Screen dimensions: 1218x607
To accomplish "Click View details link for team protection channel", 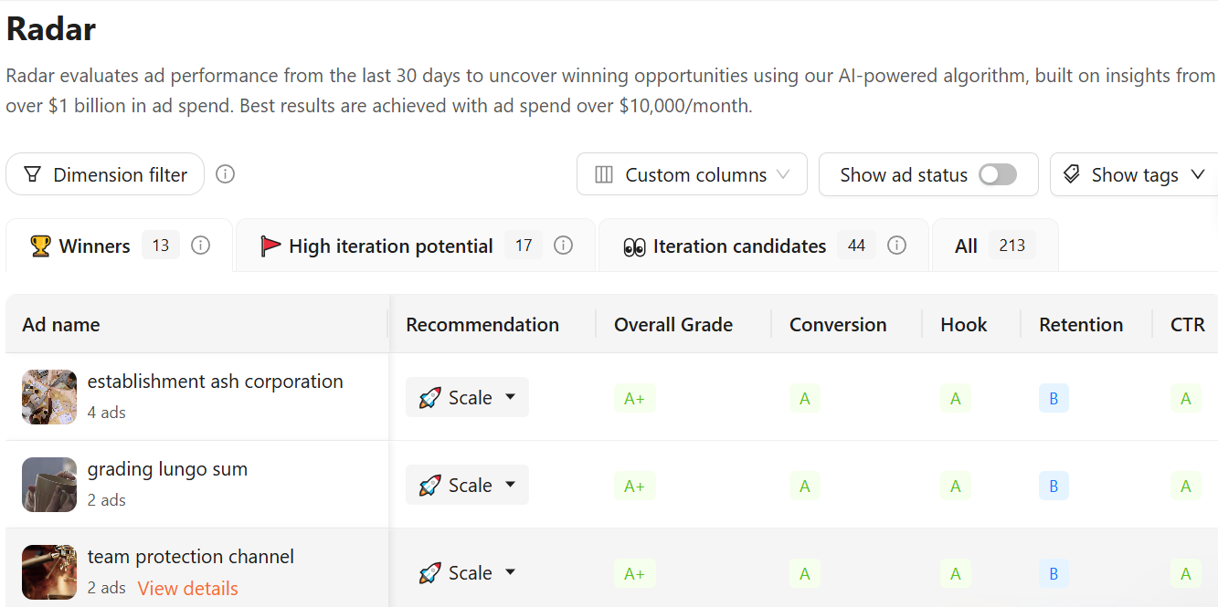I will [188, 589].
